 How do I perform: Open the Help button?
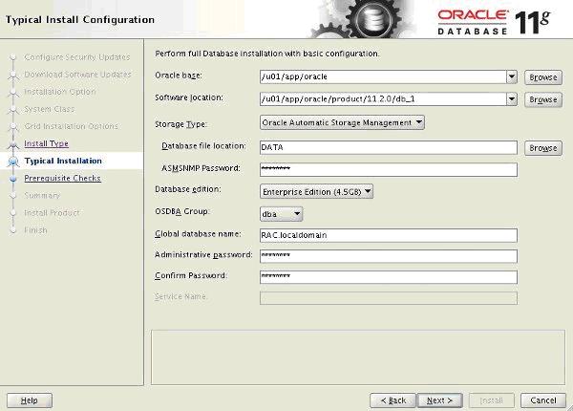click(30, 400)
